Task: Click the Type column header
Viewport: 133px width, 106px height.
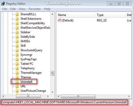Action: point(110,15)
